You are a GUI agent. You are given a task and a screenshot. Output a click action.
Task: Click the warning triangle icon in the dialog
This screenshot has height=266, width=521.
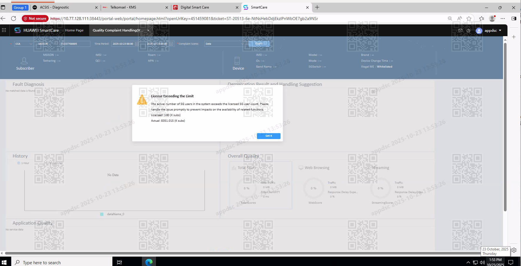pos(142,100)
